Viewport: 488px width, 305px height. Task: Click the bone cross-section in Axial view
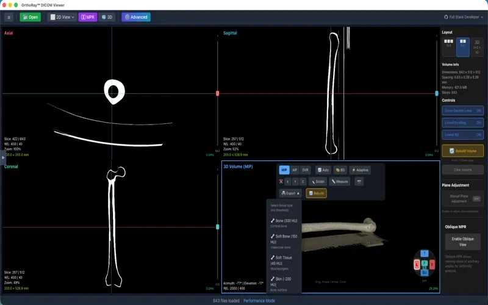click(x=114, y=91)
